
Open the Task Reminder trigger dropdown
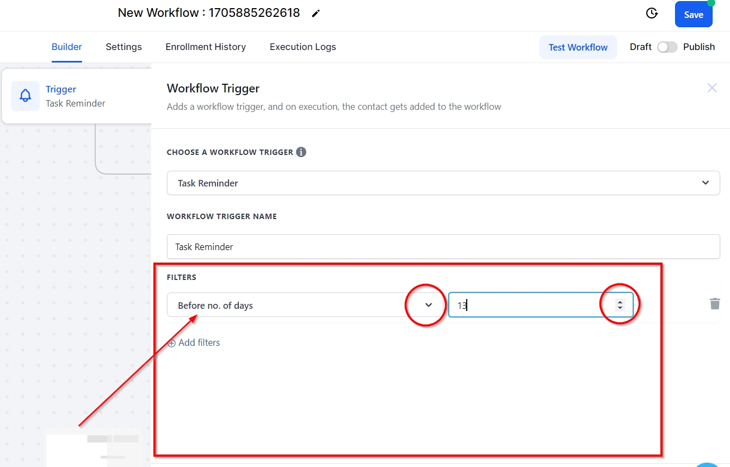tap(443, 183)
